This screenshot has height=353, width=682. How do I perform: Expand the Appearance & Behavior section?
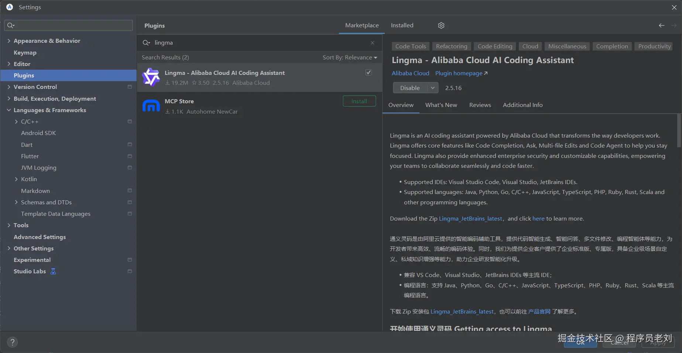point(9,41)
